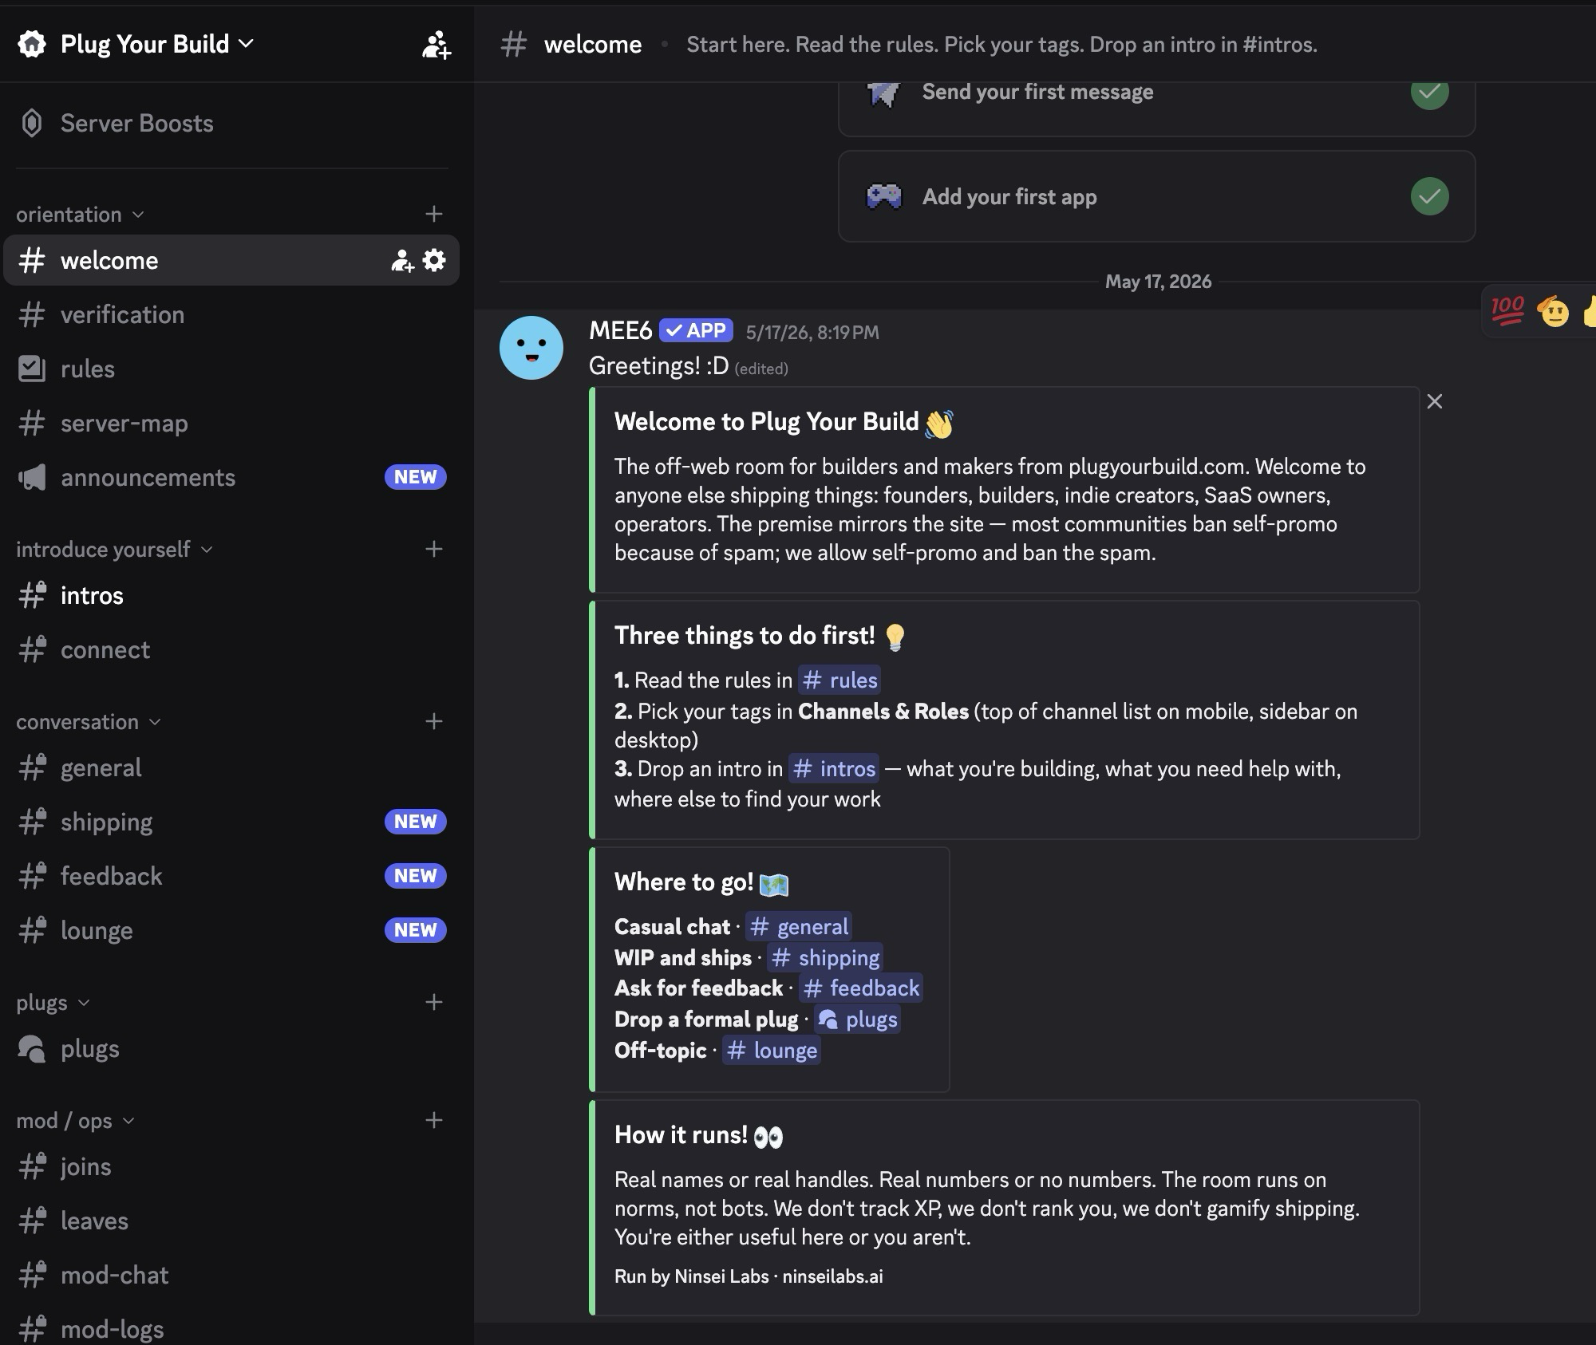
Task: Open welcome channel settings gear
Action: pyautogui.click(x=434, y=260)
